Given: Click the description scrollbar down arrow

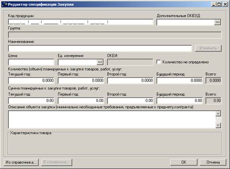Looking at the screenshot, I should 218,125.
